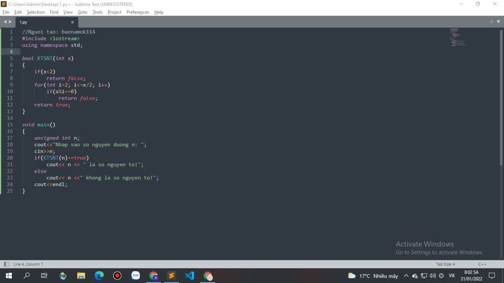Click the 'else' keyword on line 22
Viewport: 504px width, 283px height.
click(40, 171)
